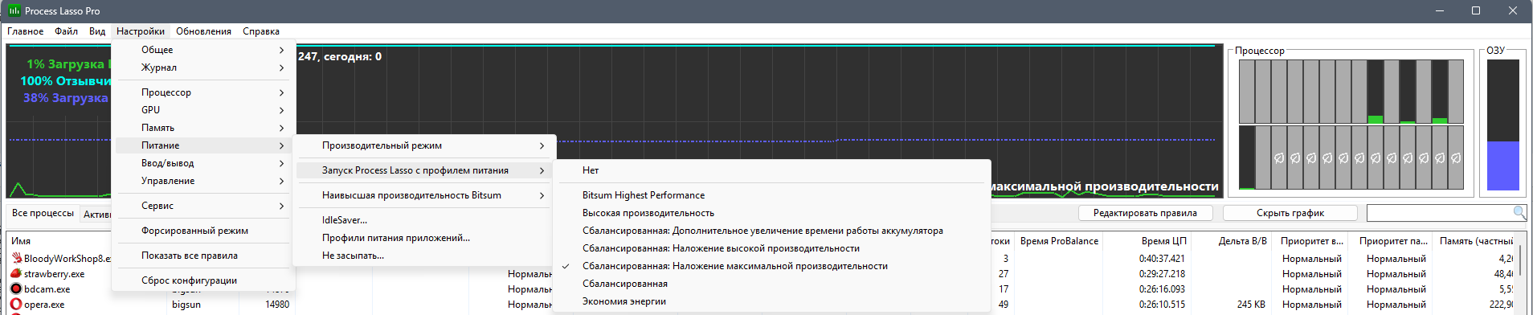The width and height of the screenshot is (1533, 315).
Task: Expand the Питание submenu
Action: pyautogui.click(x=203, y=145)
